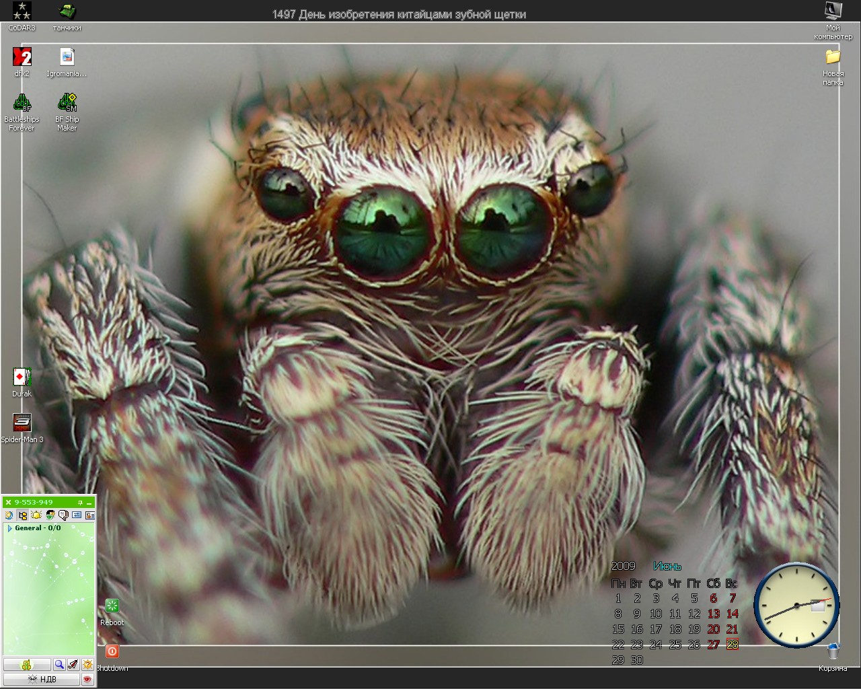Toggle contact groups display button
This screenshot has width=861, height=689.
[22, 515]
